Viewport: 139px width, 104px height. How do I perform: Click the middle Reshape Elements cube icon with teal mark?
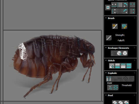119,53
